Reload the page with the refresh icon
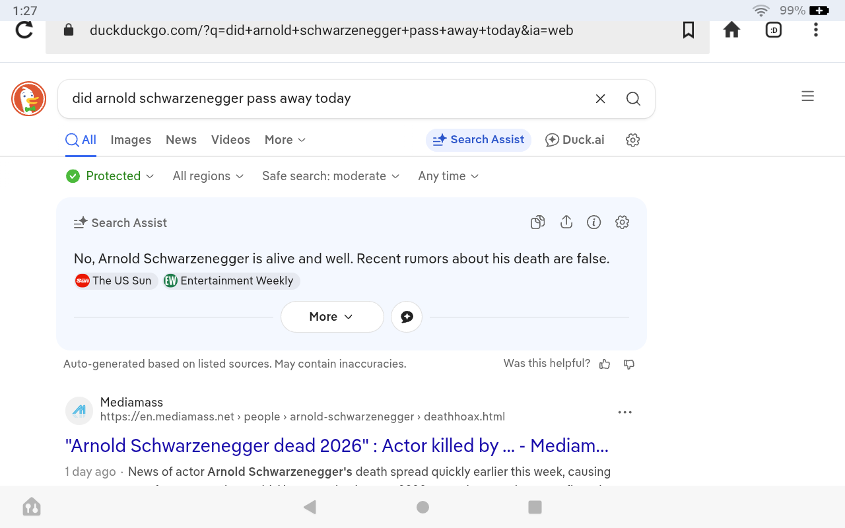This screenshot has height=528, width=845. click(24, 30)
